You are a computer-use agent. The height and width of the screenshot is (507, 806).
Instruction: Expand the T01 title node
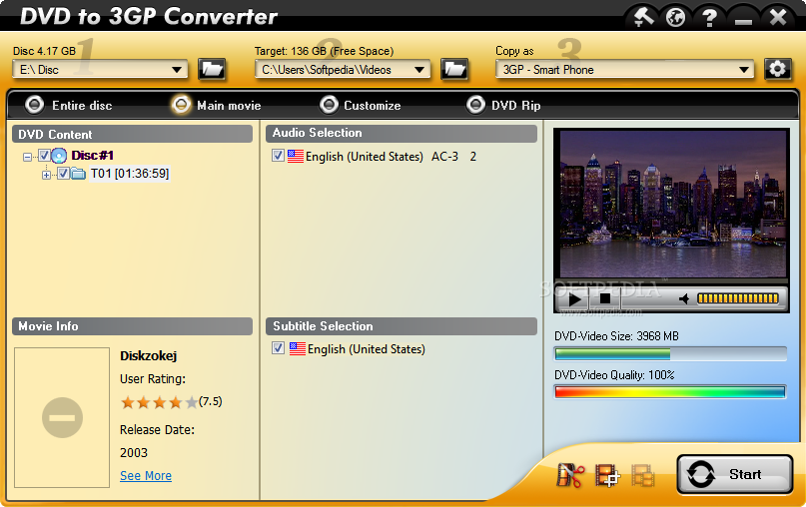pyautogui.click(x=46, y=176)
